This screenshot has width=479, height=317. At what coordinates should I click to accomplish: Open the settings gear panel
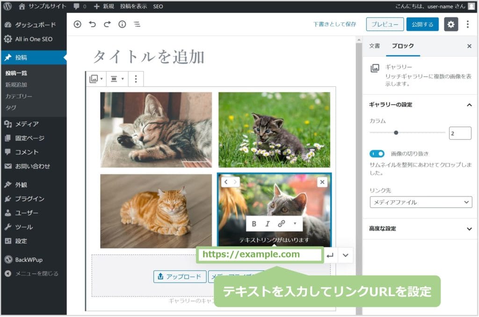tap(451, 25)
